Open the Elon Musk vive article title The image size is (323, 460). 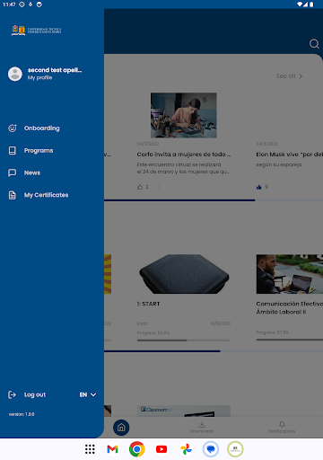click(x=289, y=155)
